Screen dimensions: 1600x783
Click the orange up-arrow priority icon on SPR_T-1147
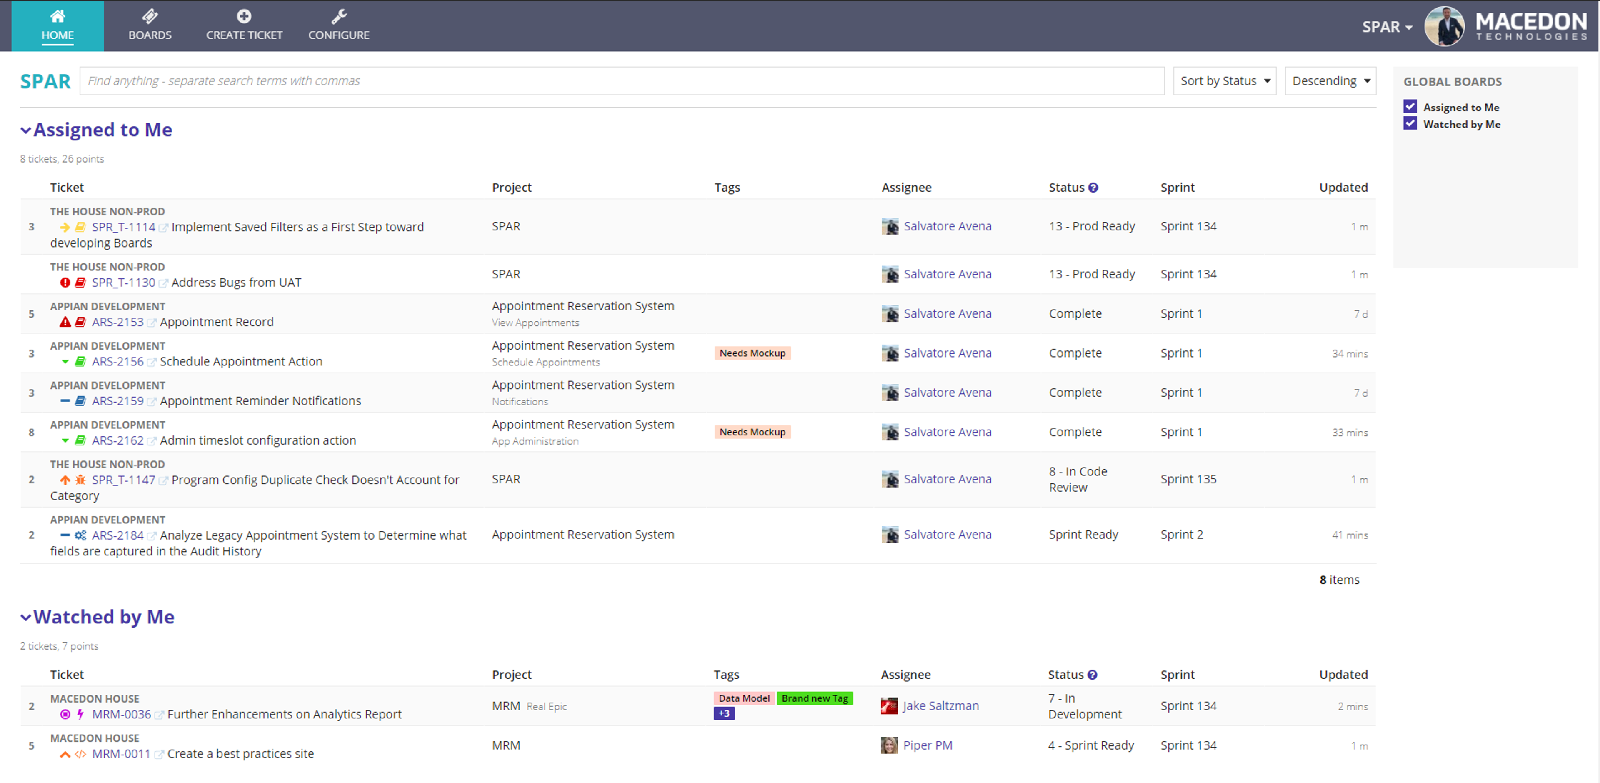[65, 480]
